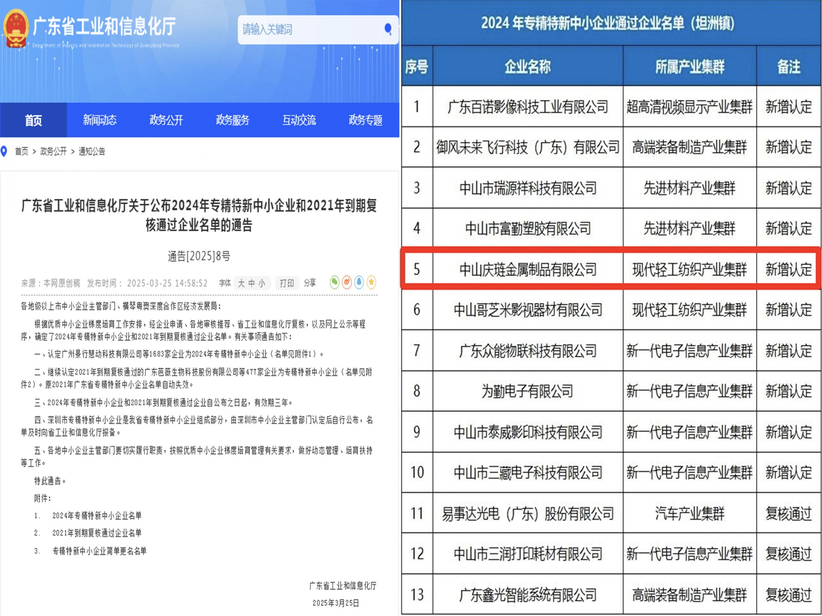Open attachment 2024年专精特新中小企业名单
Image resolution: width=822 pixels, height=616 pixels.
pyautogui.click(x=97, y=515)
